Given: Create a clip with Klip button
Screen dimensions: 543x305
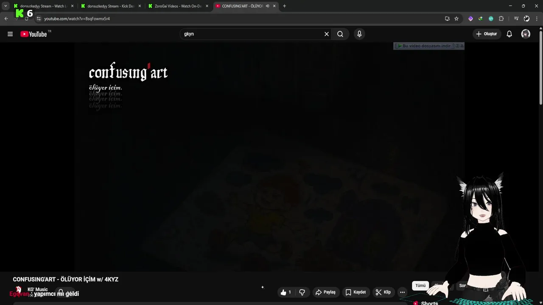Looking at the screenshot, I should (383, 292).
